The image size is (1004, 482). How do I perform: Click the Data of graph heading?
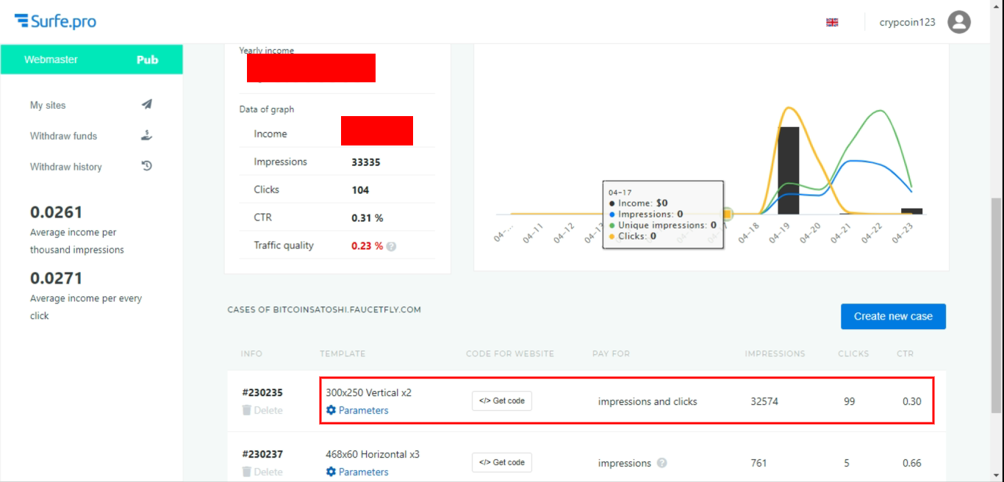pos(267,109)
